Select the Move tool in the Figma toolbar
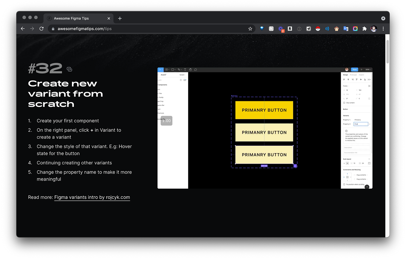406x259 pixels. click(160, 69)
